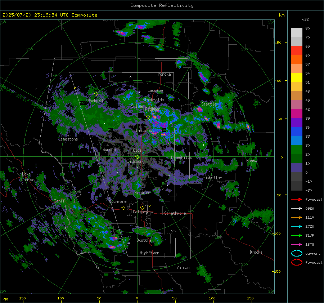Click the Ponoka city label
Screen dimensions: 324x303
pyautogui.click(x=164, y=74)
